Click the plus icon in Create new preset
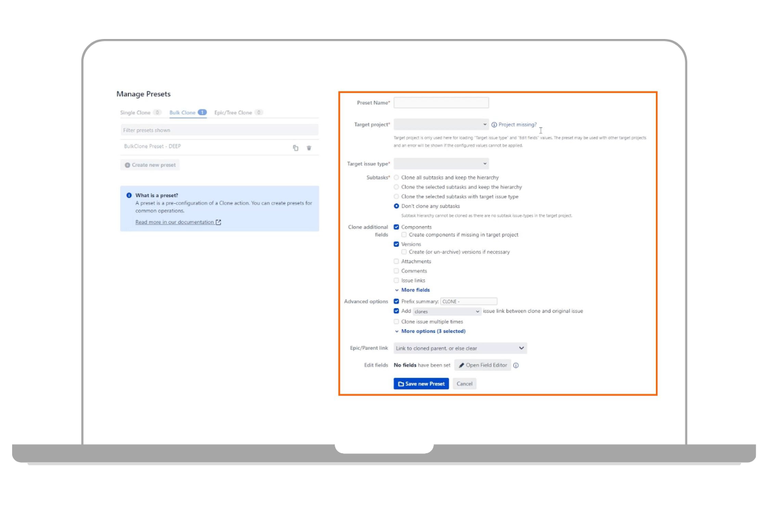This screenshot has width=768, height=505. click(127, 165)
